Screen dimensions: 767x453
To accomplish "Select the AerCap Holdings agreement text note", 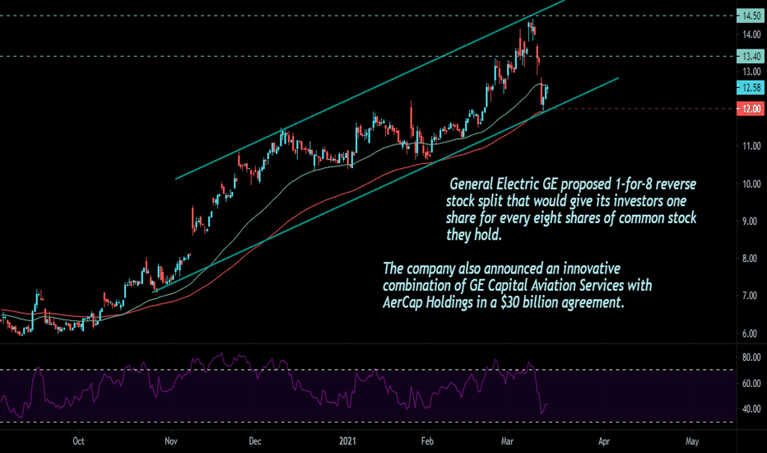I will coord(517,285).
